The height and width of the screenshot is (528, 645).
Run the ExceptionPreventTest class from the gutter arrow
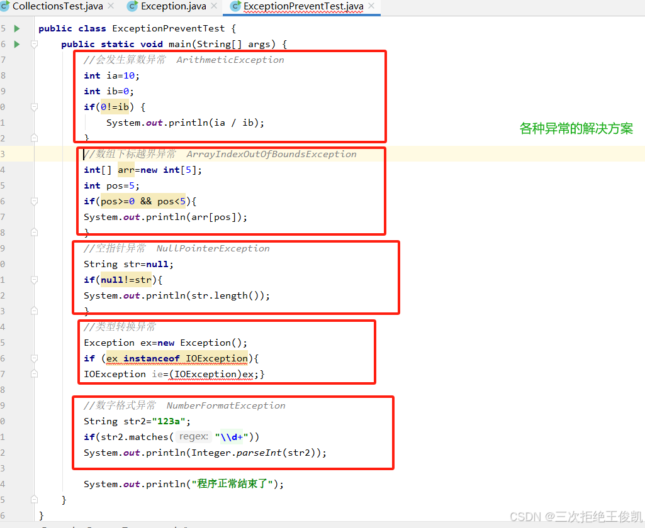pyautogui.click(x=17, y=28)
